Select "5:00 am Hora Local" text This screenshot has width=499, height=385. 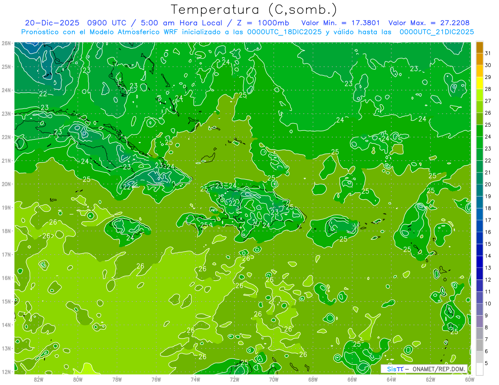[x=182, y=23]
